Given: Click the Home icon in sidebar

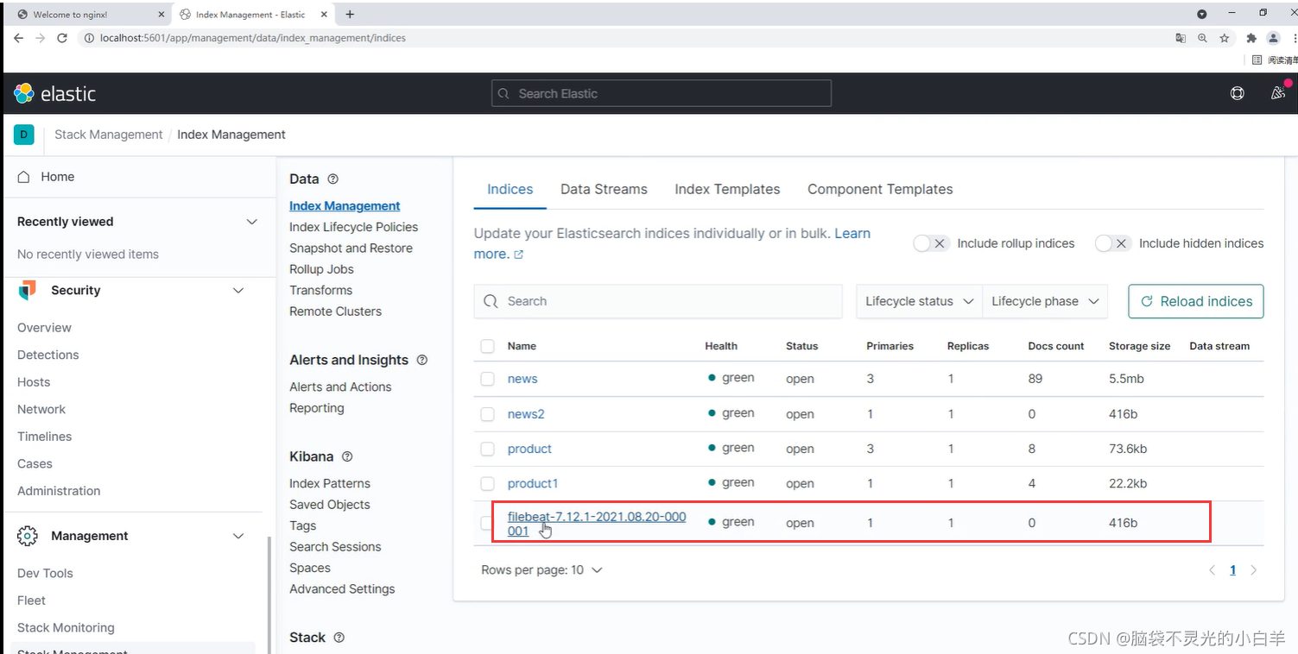Looking at the screenshot, I should 24,176.
